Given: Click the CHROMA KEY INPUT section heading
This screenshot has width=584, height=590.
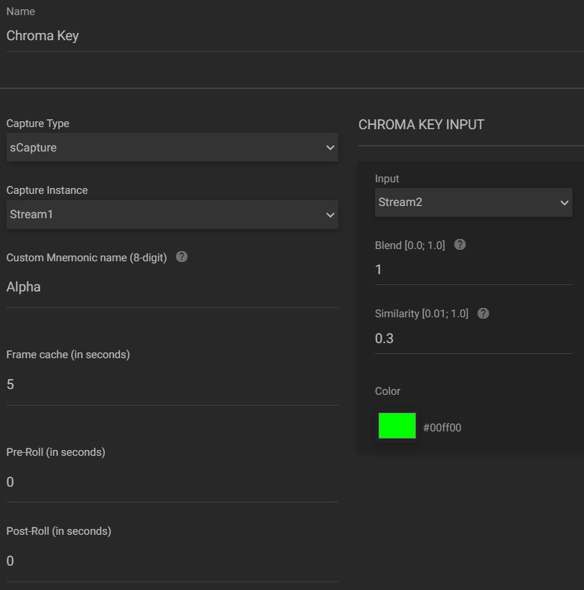Looking at the screenshot, I should tap(421, 125).
